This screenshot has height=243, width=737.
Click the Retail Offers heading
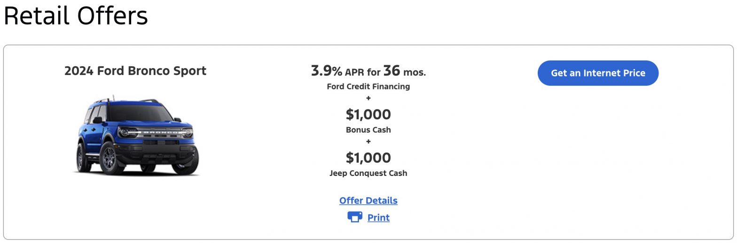pyautogui.click(x=76, y=15)
